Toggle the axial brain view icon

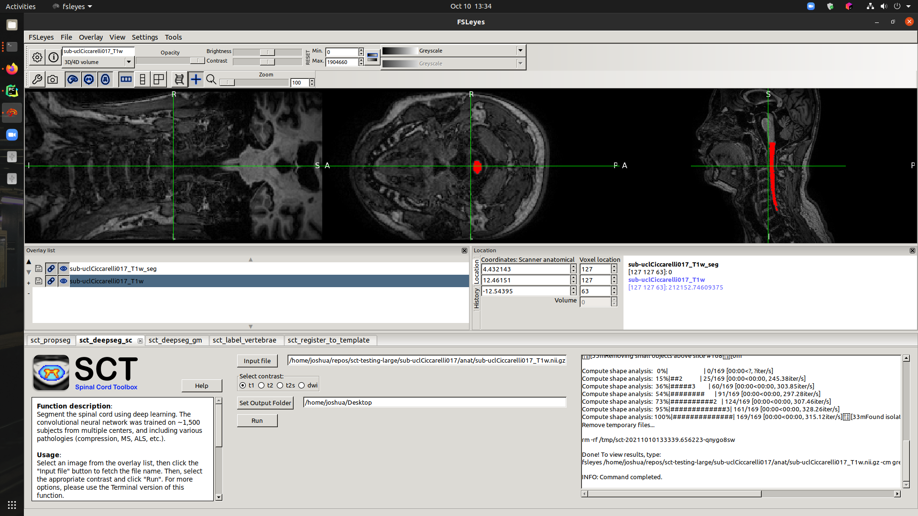(105, 79)
